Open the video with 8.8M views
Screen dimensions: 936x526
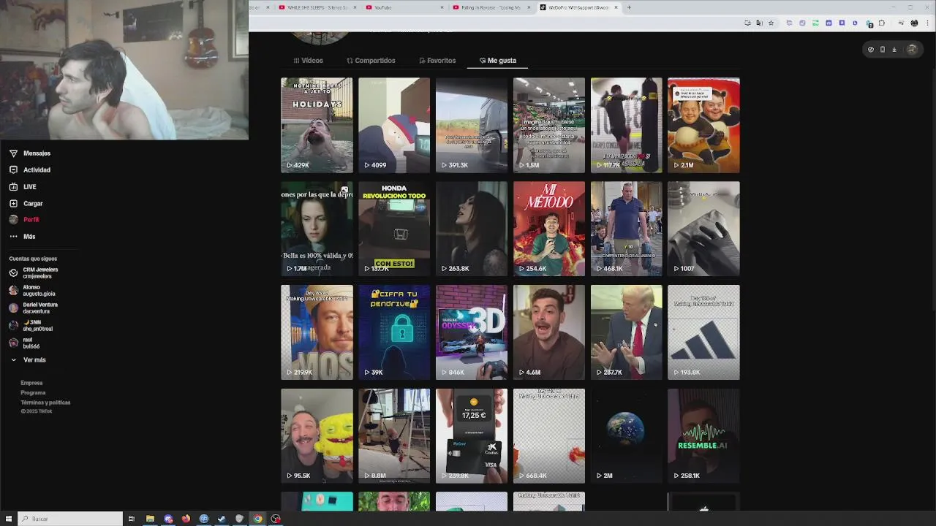click(394, 436)
